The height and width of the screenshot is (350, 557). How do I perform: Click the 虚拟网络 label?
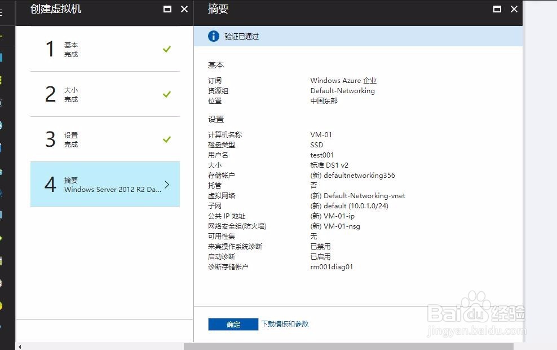[x=222, y=195]
